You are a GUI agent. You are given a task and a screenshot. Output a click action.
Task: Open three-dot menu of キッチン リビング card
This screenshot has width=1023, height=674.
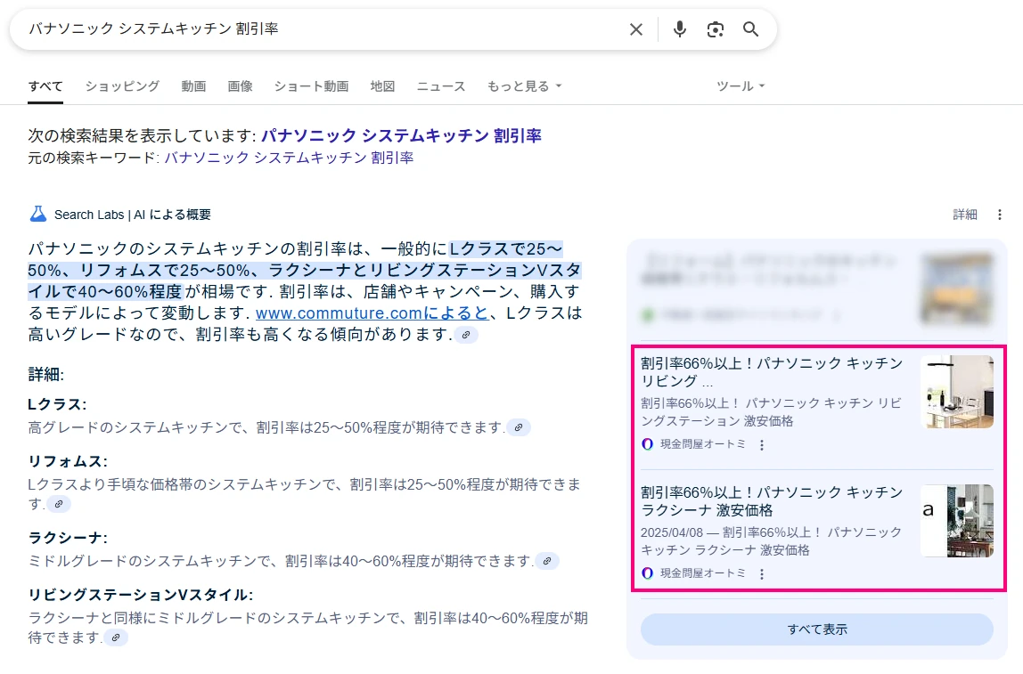coord(761,444)
